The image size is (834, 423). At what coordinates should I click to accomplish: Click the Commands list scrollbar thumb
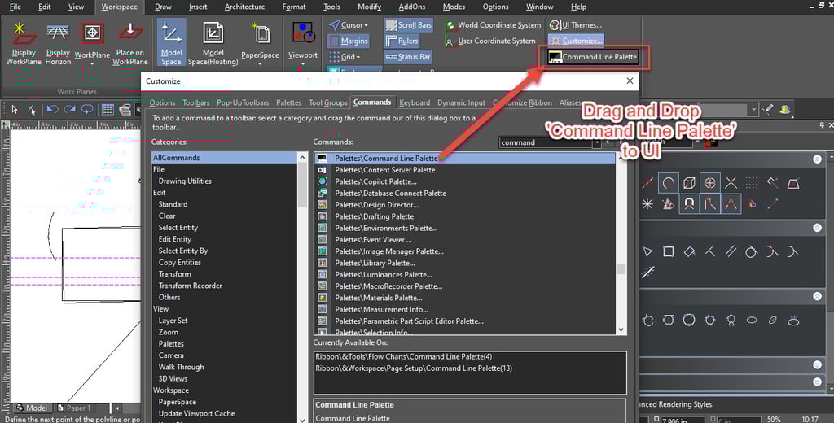tap(621, 269)
